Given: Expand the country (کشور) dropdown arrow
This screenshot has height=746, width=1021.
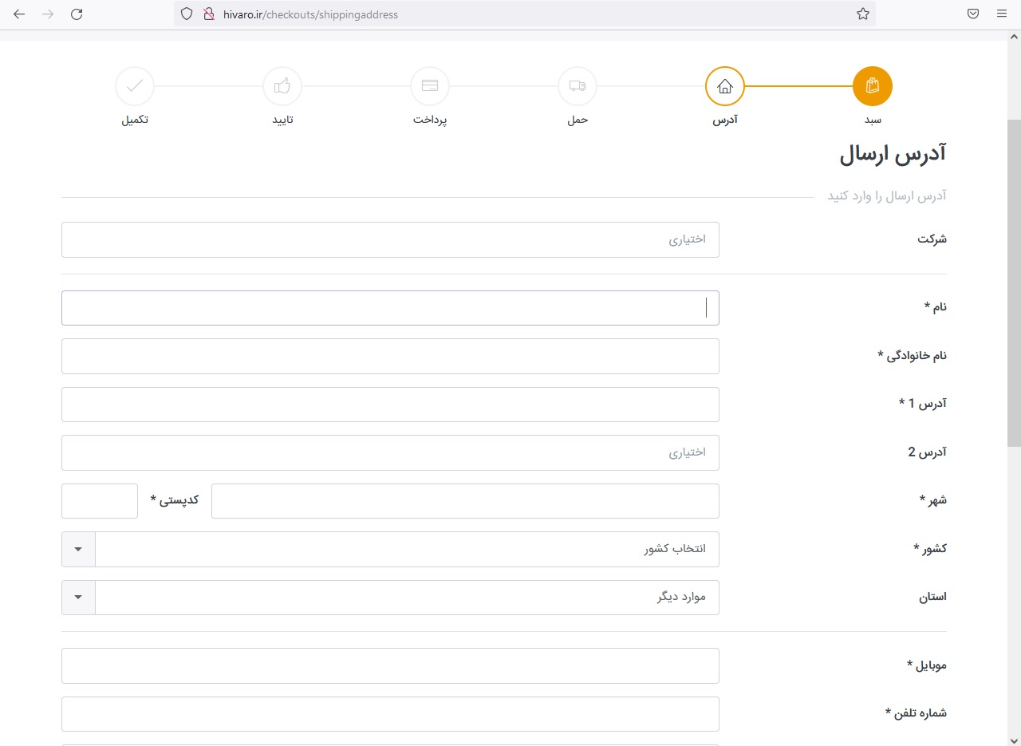Looking at the screenshot, I should [x=78, y=549].
